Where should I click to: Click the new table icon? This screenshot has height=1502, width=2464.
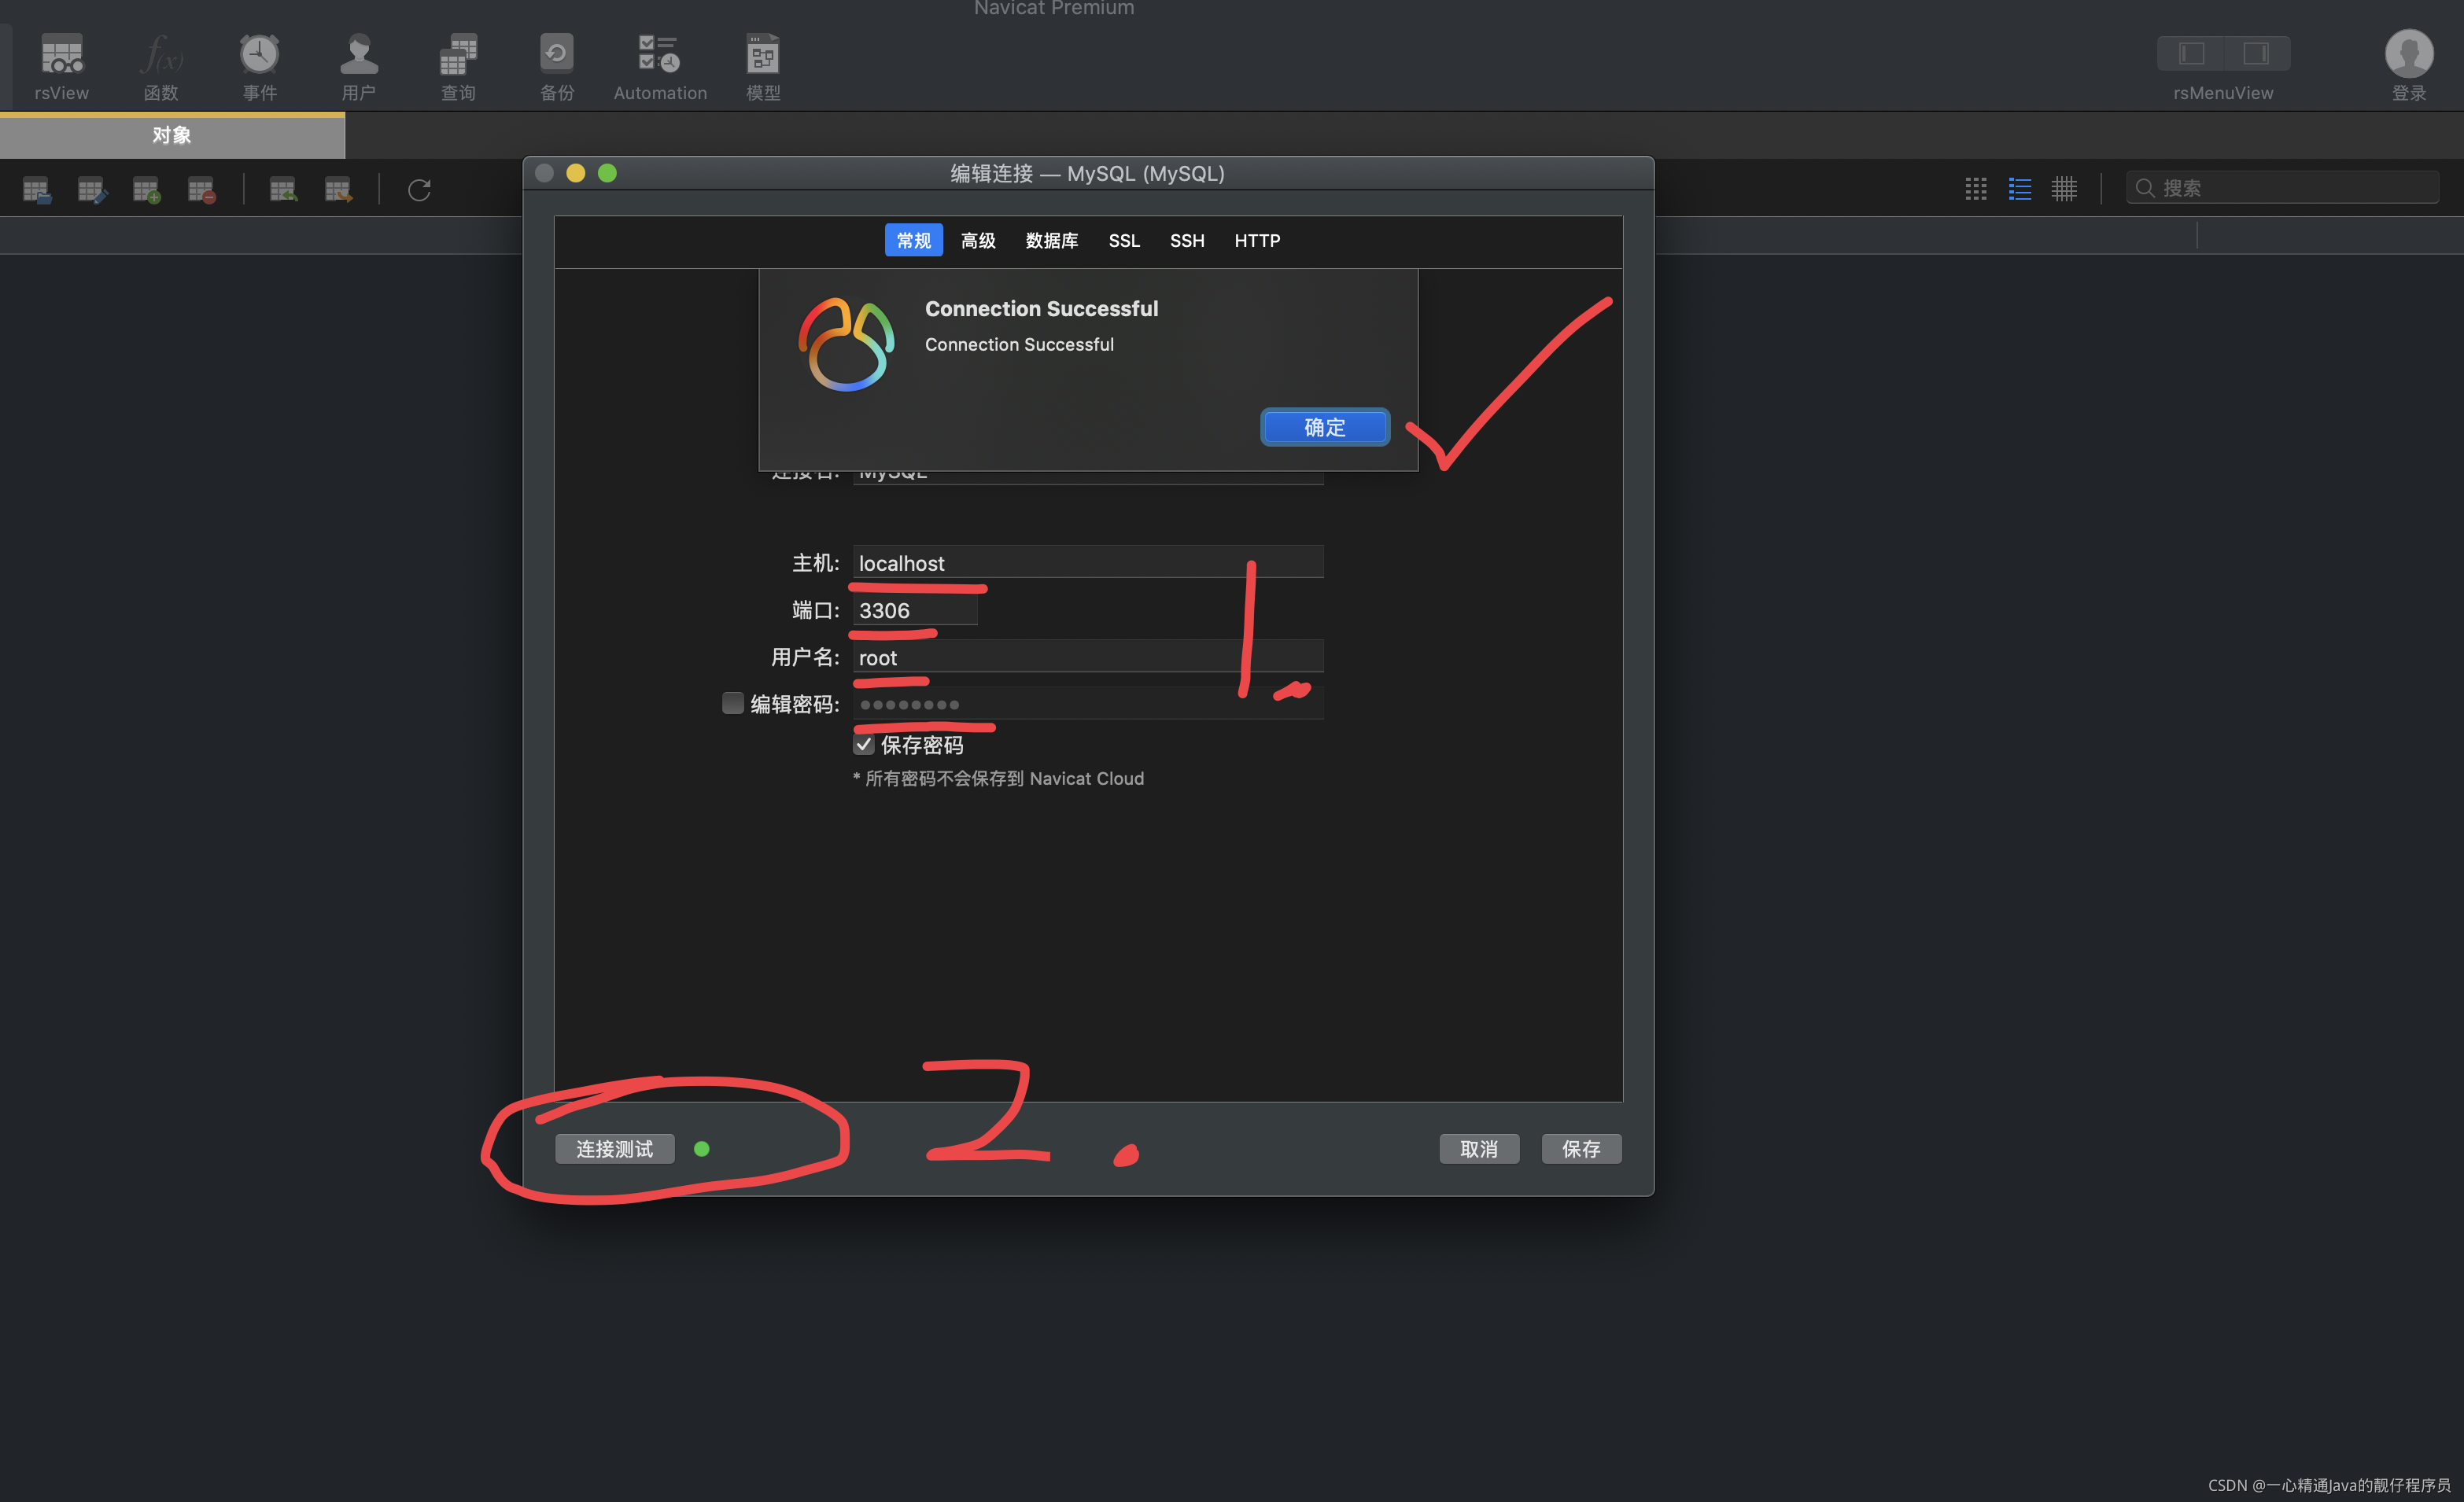point(146,190)
